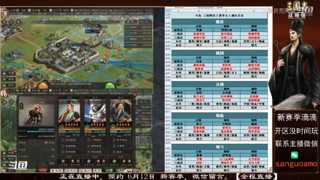
Task: Click the 蜀弓 header cell in spreadsheet
Action: point(219,147)
